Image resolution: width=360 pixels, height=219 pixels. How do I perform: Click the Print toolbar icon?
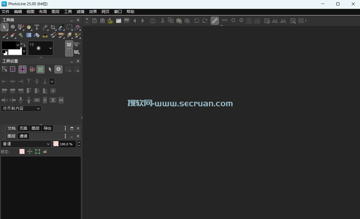[x=153, y=21]
